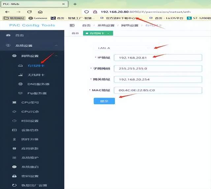Click 首页 in the breadcrumb
The height and width of the screenshot is (189, 211).
pos(86,25)
